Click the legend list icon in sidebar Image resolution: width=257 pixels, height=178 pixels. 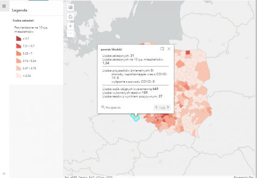click(x=4, y=7)
